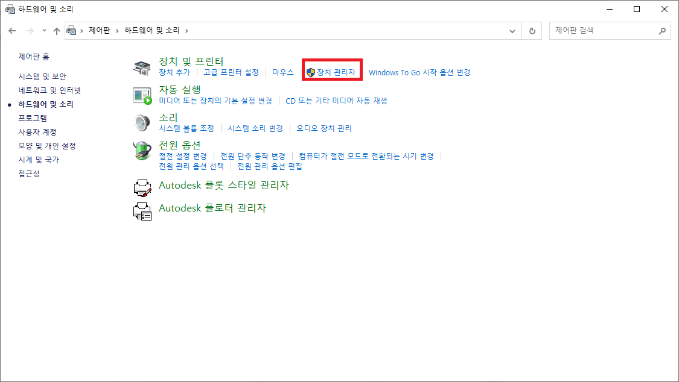Click 시스템 볼륨 조정 link
This screenshot has height=382, width=679.
(x=186, y=128)
